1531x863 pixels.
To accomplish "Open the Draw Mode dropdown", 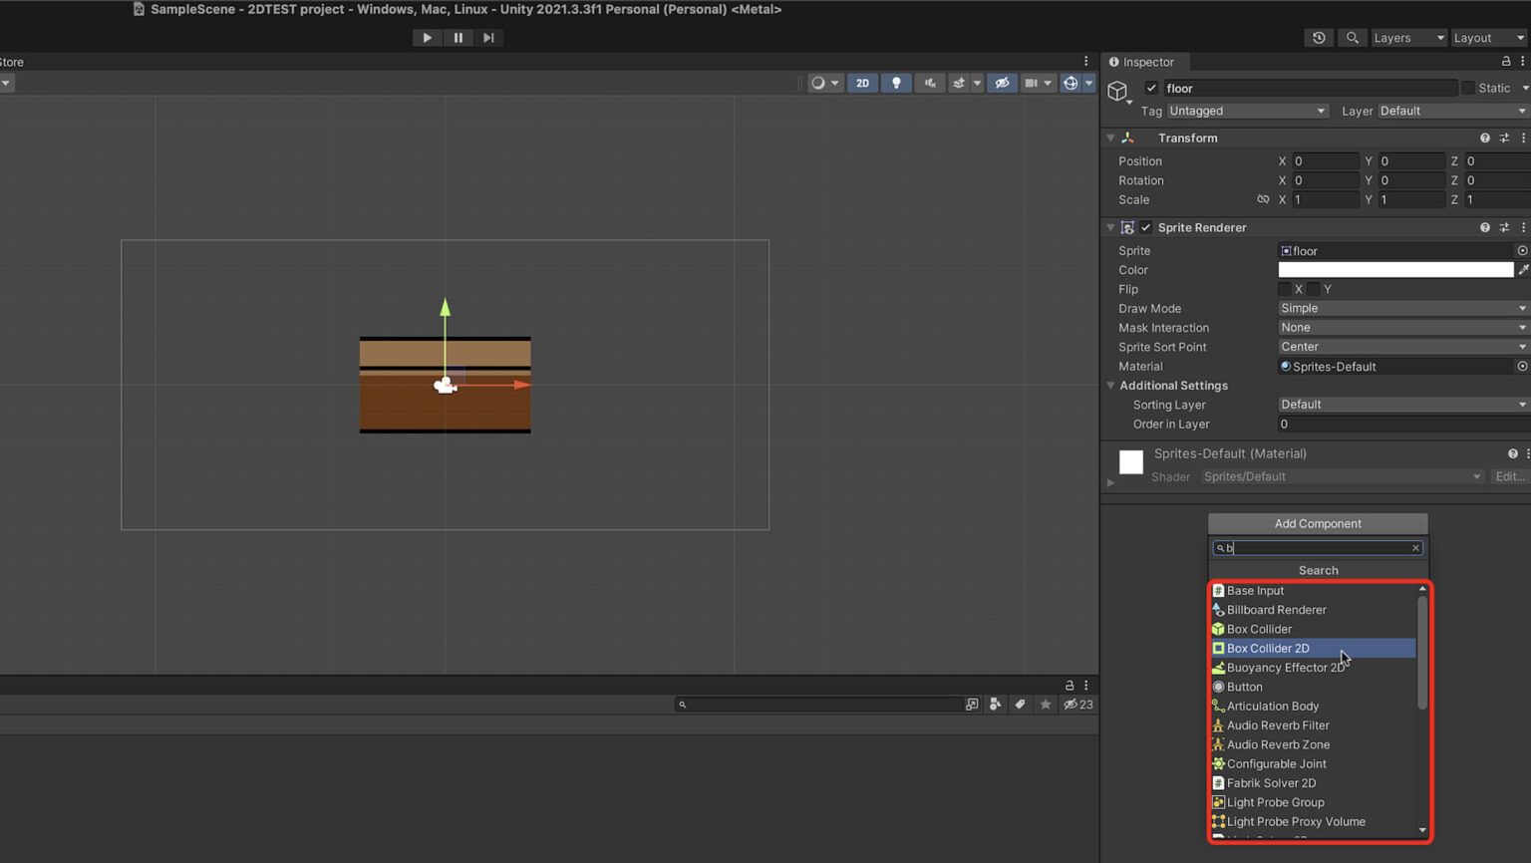I will (x=1400, y=308).
